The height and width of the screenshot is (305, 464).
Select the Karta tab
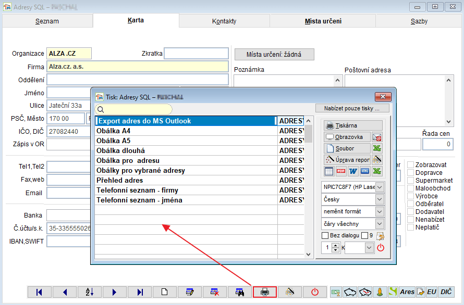(136, 20)
